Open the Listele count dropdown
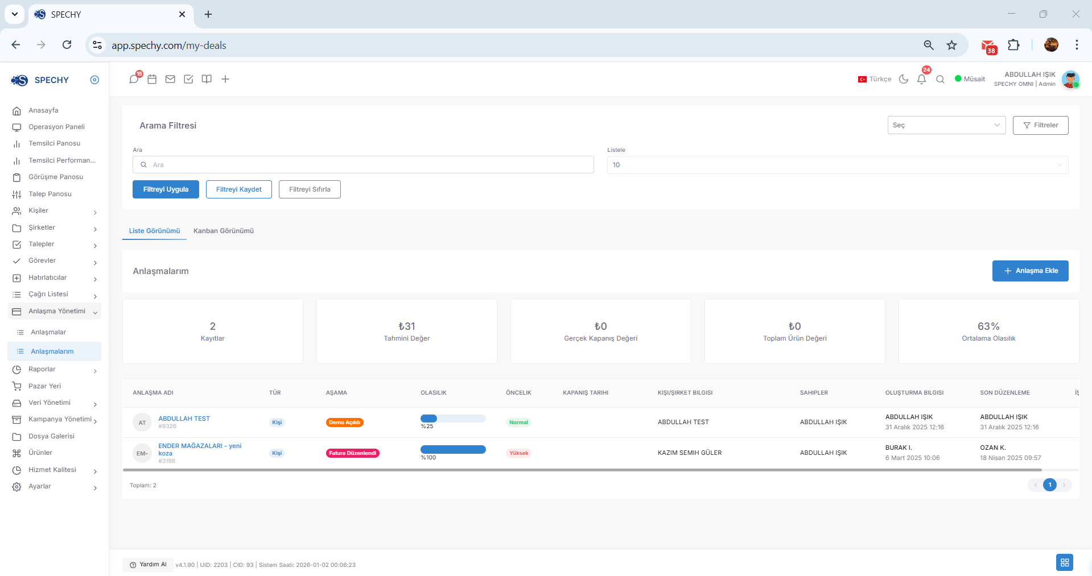 838,165
